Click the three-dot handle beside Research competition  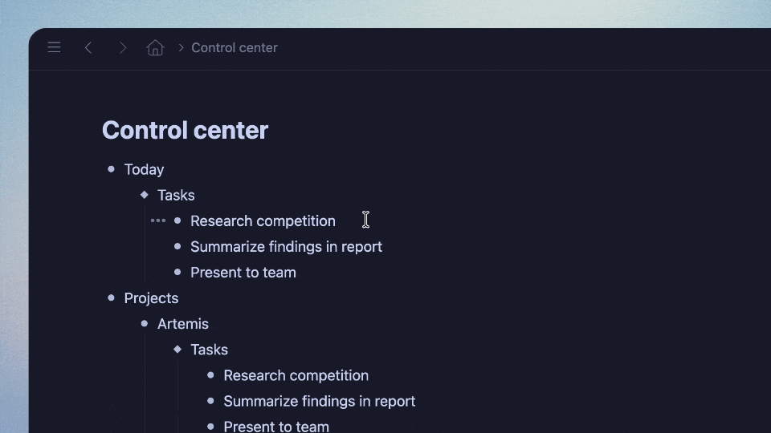coord(158,221)
